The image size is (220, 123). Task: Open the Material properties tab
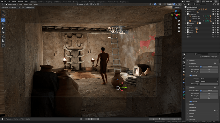[184, 98]
